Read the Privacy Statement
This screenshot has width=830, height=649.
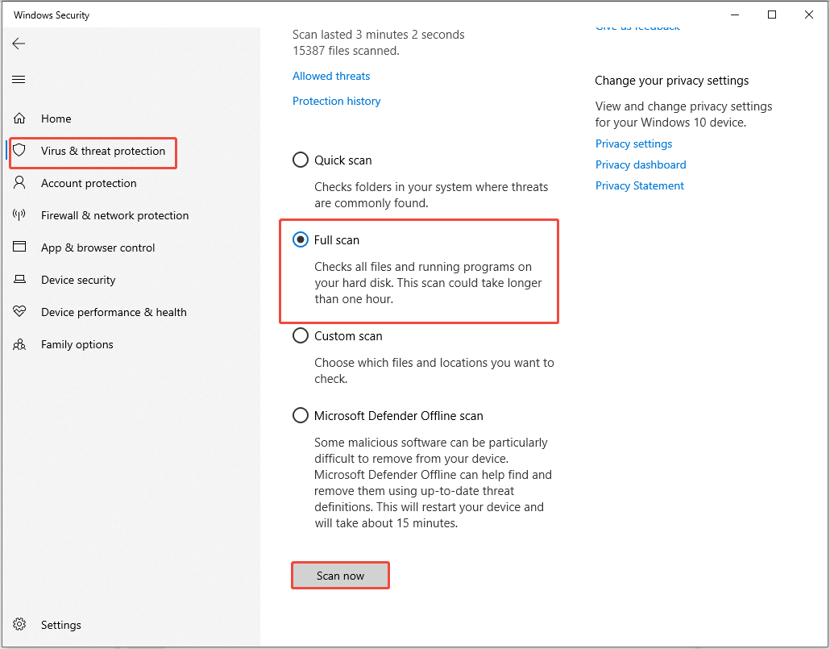tap(639, 185)
